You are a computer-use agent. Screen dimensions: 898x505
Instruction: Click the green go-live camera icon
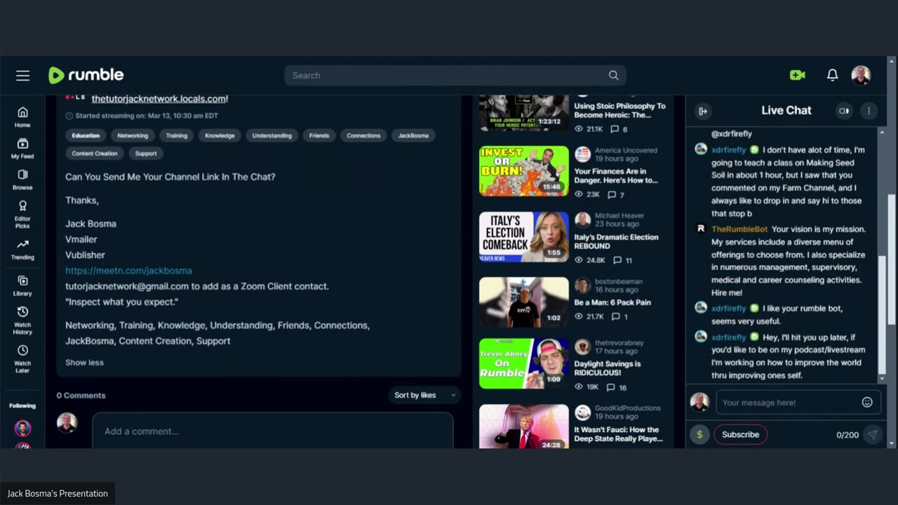coord(797,75)
